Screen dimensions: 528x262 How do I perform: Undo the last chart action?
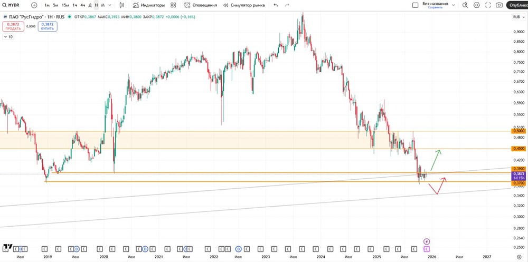(276, 5)
